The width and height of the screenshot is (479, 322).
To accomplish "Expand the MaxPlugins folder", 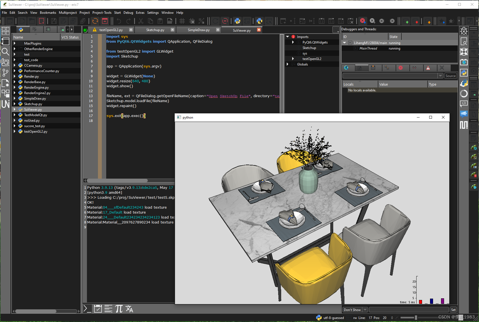I will (15, 43).
